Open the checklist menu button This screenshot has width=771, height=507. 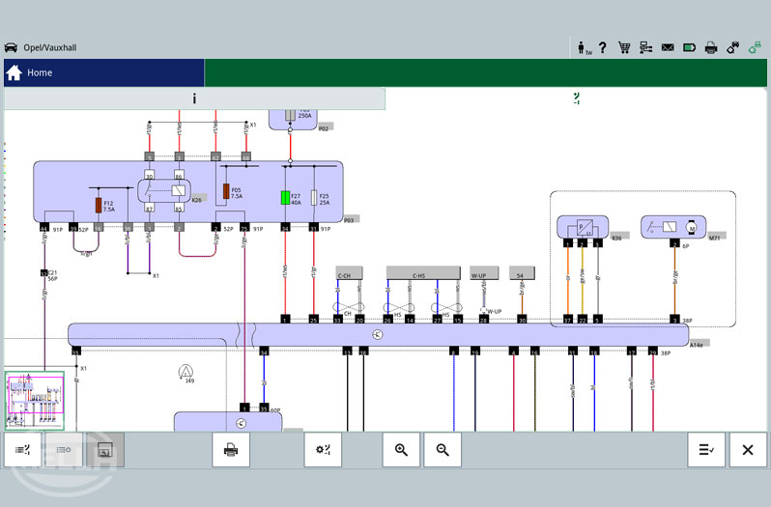(x=706, y=450)
